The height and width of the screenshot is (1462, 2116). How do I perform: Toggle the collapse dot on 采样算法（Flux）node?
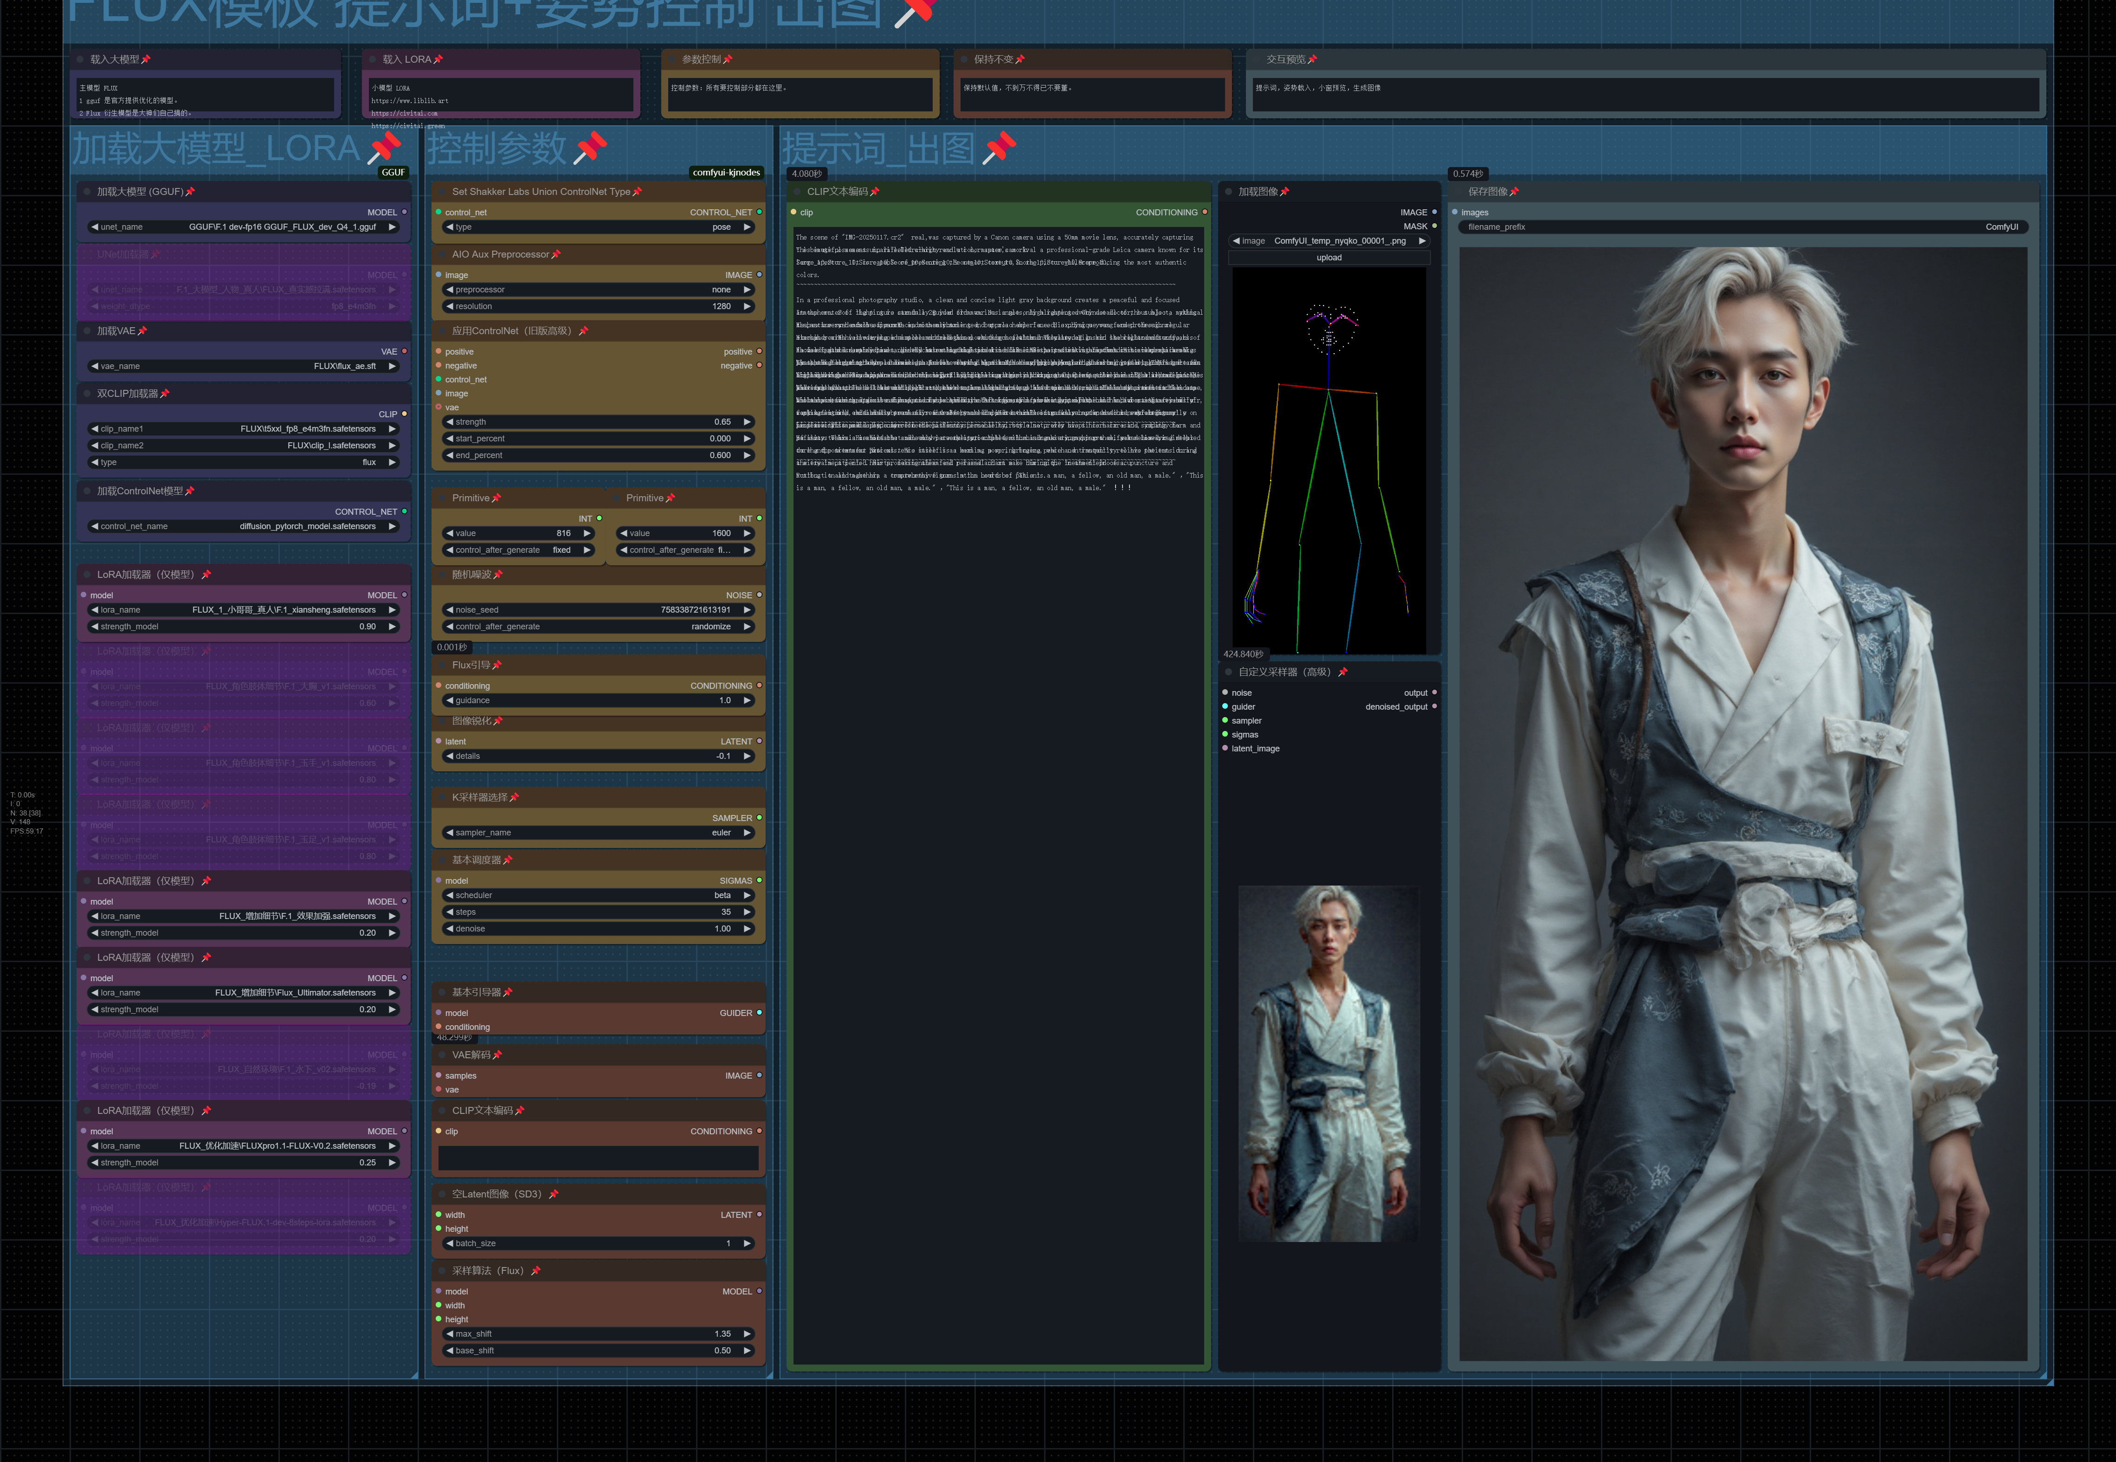pos(441,1271)
